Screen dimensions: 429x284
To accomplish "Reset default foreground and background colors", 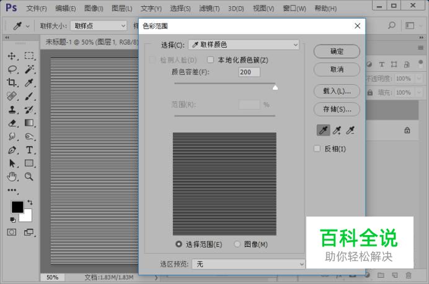I will pos(12,220).
